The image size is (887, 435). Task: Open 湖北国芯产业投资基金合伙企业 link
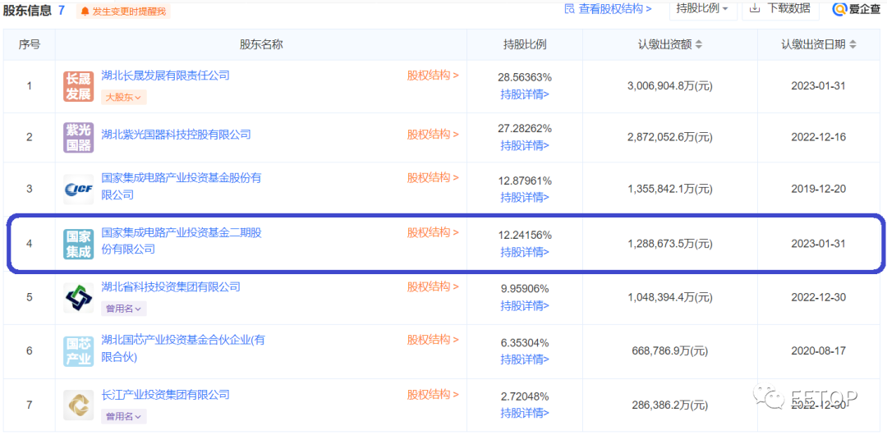[182, 349]
